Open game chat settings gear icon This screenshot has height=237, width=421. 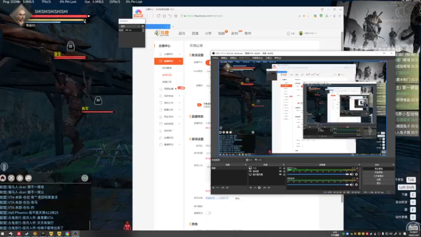coord(20,178)
